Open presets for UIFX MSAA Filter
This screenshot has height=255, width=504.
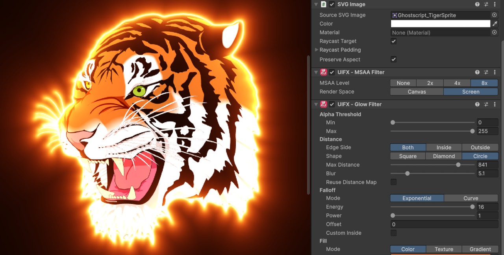pyautogui.click(x=486, y=72)
